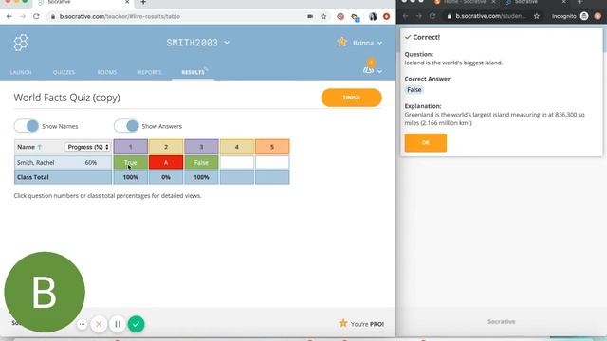Open the Progress (%) selector
This screenshot has width=607, height=341.
click(87, 147)
